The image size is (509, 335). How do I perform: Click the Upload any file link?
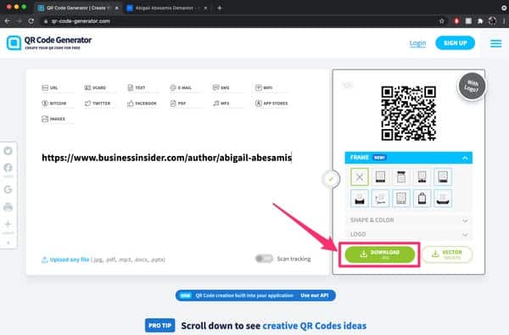pos(70,260)
